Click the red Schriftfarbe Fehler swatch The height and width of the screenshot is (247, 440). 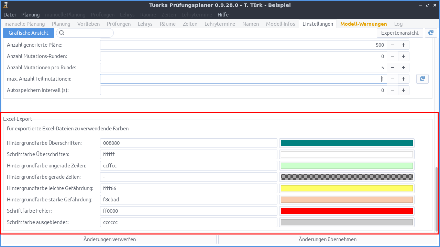[x=346, y=211]
